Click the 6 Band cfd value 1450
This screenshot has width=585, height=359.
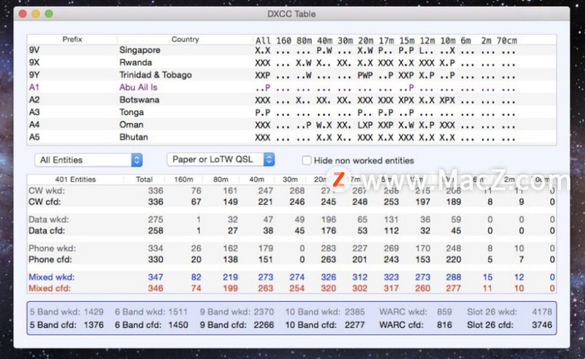point(178,325)
